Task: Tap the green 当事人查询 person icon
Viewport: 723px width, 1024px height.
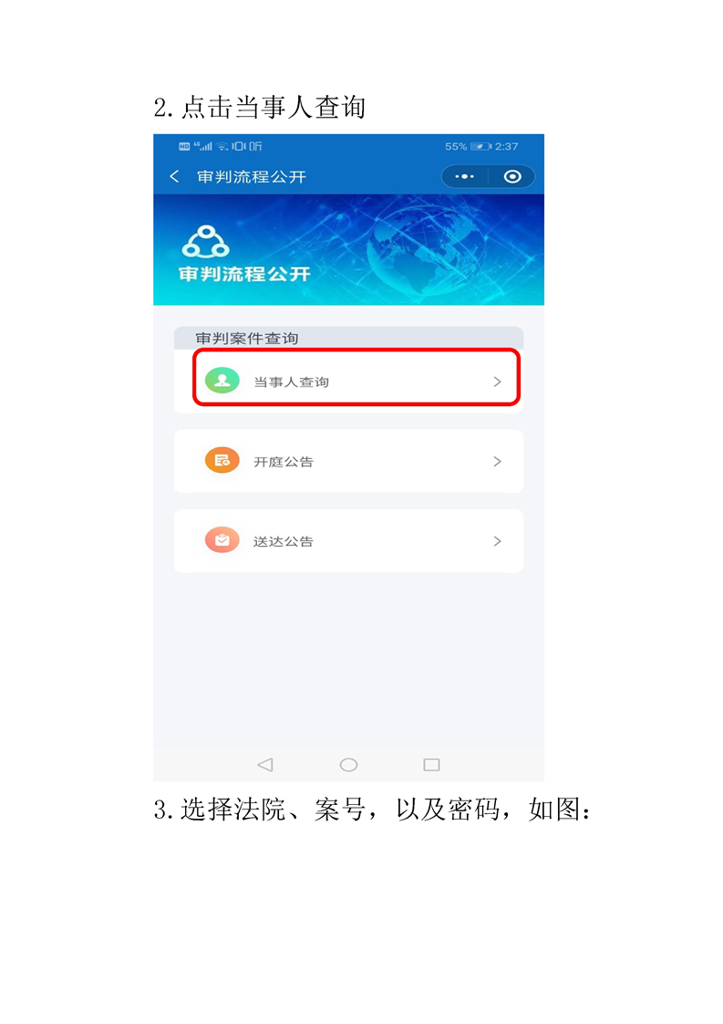Action: (x=222, y=381)
